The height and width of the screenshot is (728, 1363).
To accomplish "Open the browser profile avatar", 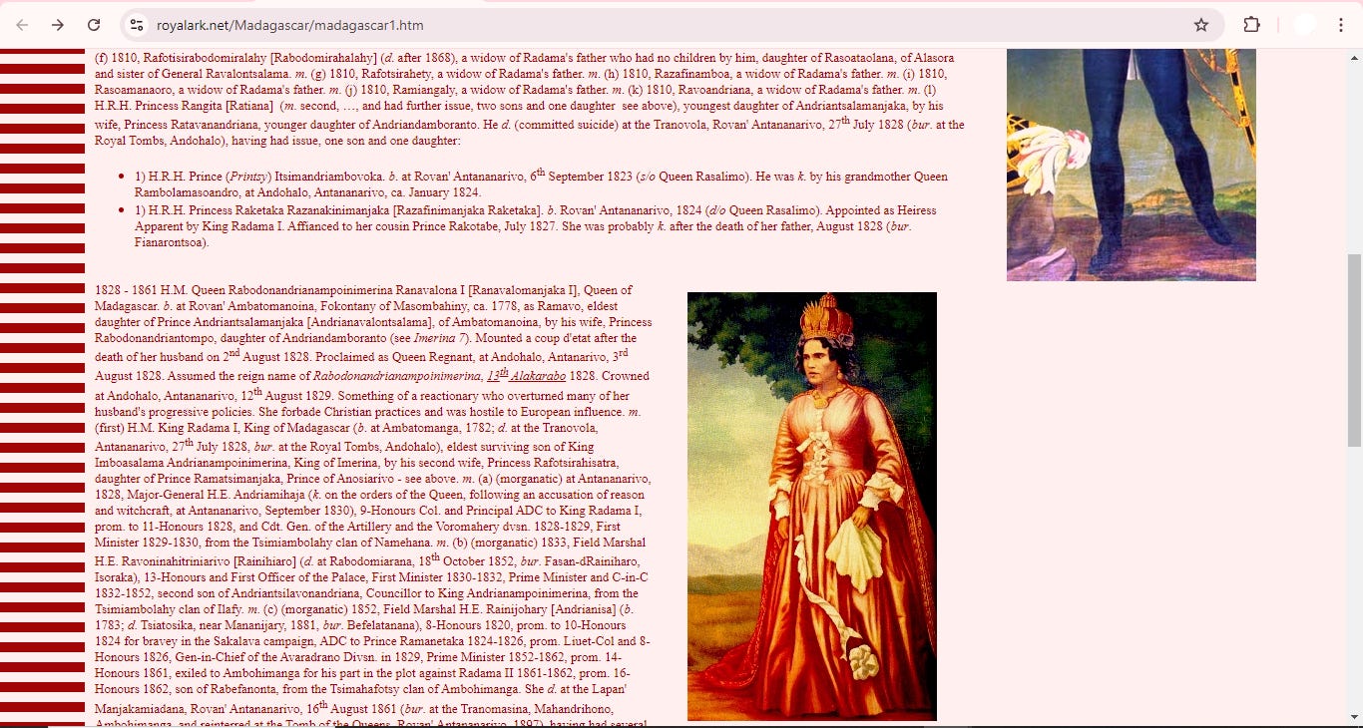I will [x=1304, y=25].
